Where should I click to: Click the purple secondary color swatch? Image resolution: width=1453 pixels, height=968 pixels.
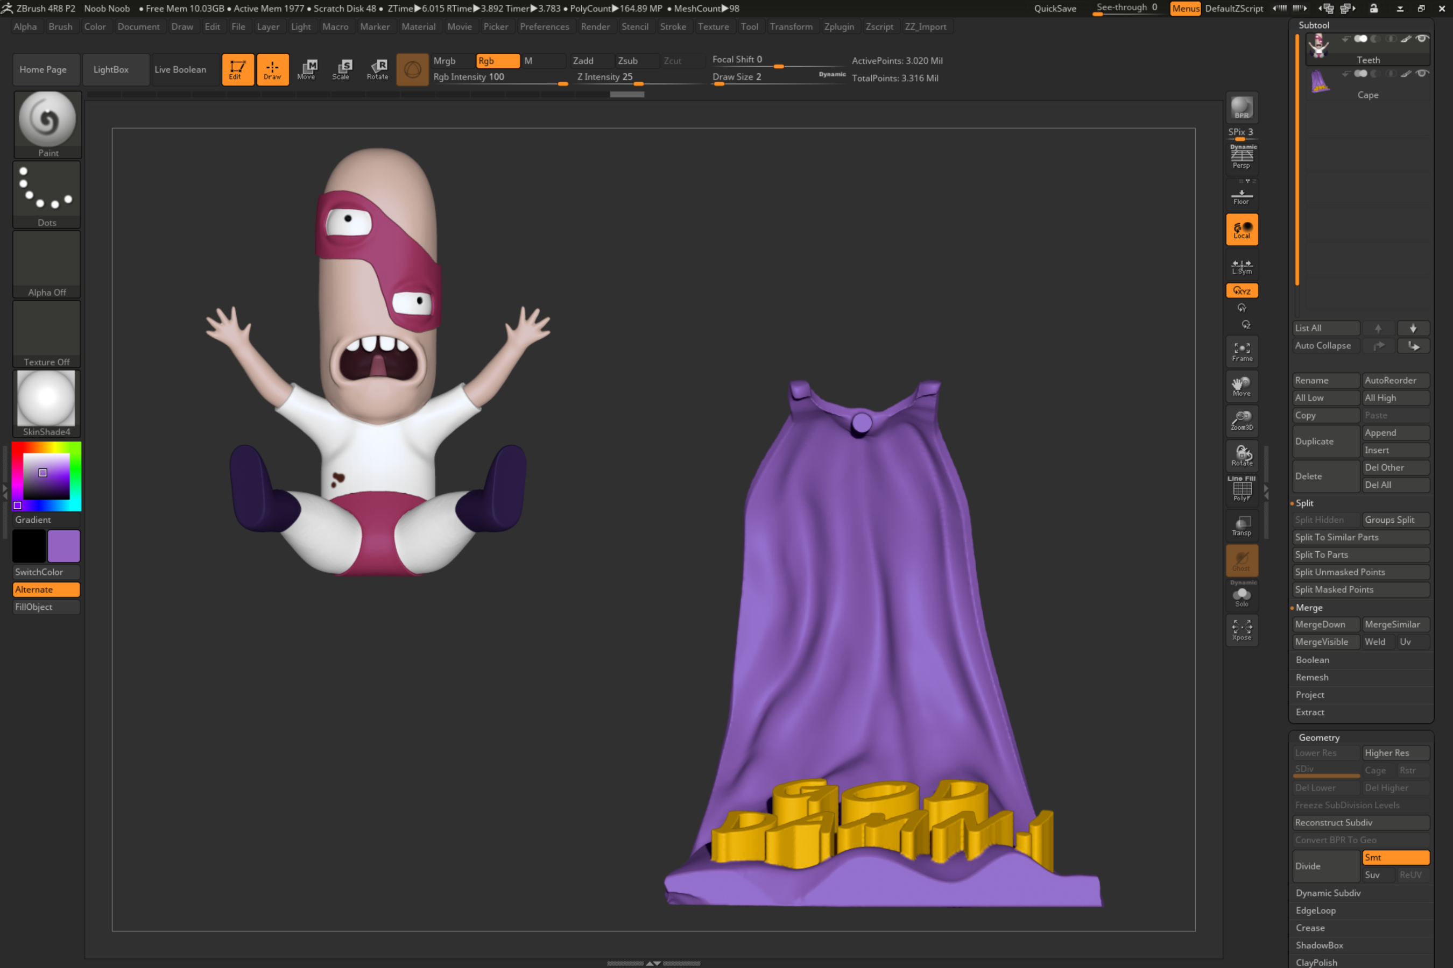tap(64, 546)
